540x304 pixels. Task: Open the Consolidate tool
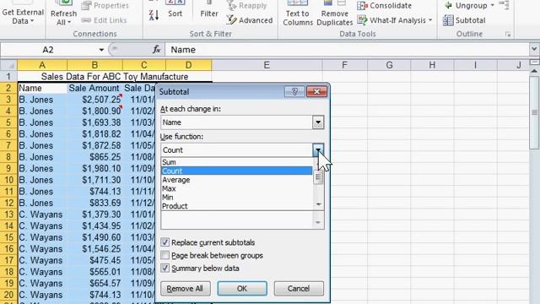coord(385,6)
